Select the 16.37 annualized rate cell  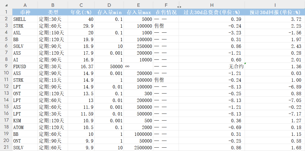[81, 66]
